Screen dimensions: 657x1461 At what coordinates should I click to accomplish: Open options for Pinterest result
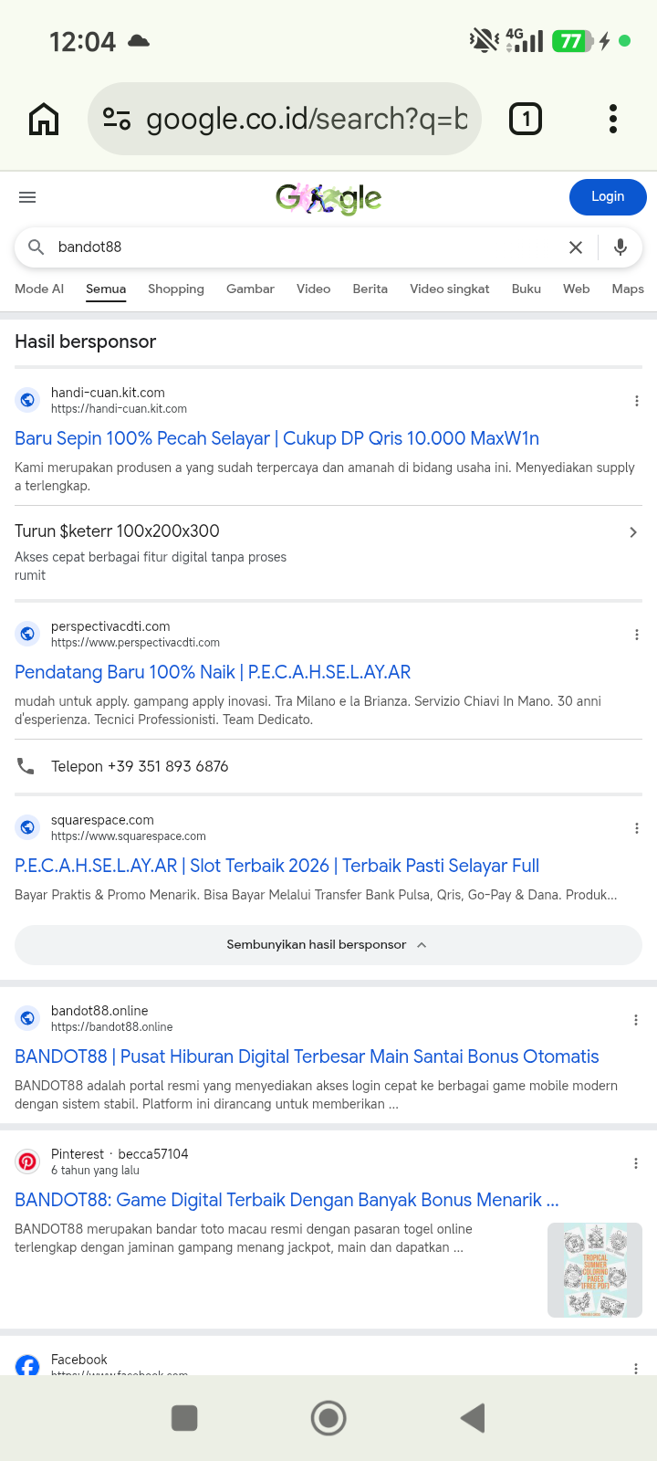(x=637, y=1163)
